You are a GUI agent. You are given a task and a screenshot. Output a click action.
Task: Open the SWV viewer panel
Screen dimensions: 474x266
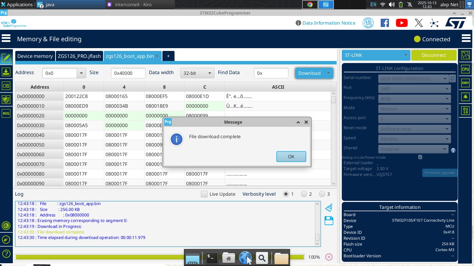[x=465, y=83]
